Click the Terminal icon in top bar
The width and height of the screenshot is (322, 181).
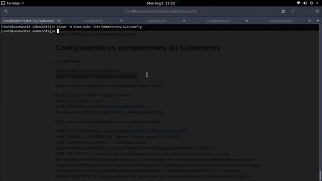click(x=3, y=3)
